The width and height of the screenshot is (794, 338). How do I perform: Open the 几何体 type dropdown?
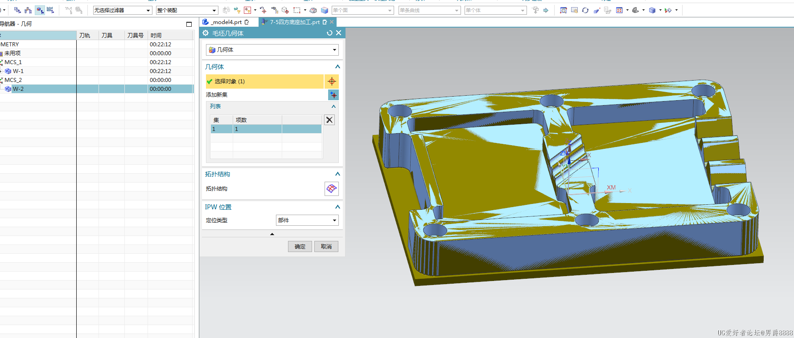pyautogui.click(x=272, y=50)
